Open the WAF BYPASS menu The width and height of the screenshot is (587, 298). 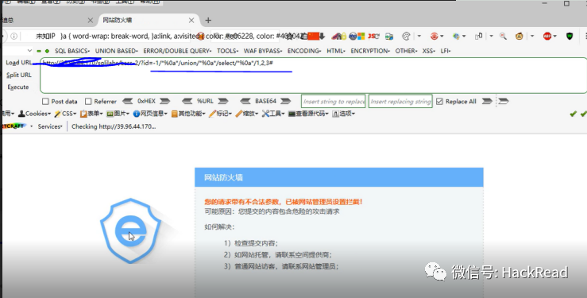(x=263, y=51)
